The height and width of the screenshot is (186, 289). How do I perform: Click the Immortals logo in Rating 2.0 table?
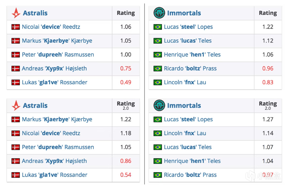coord(159,106)
